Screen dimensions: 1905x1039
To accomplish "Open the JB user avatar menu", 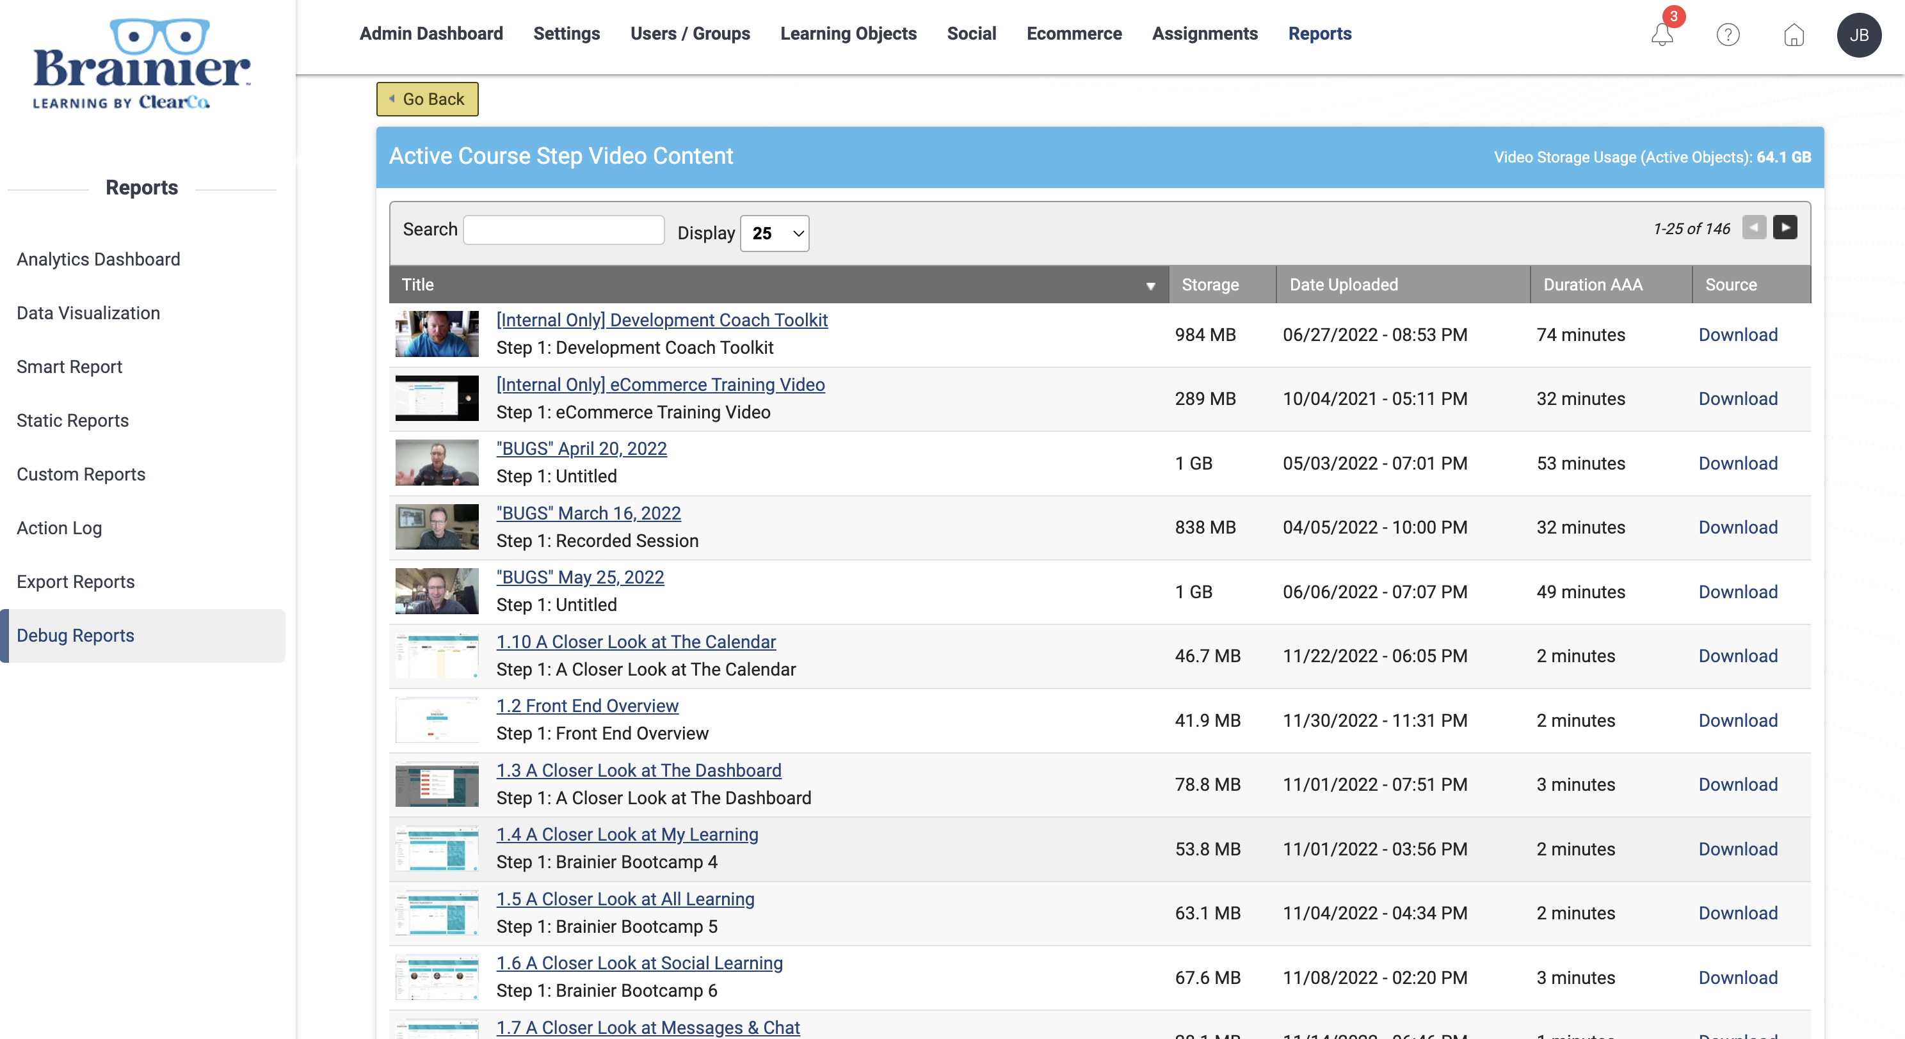I will click(x=1858, y=35).
